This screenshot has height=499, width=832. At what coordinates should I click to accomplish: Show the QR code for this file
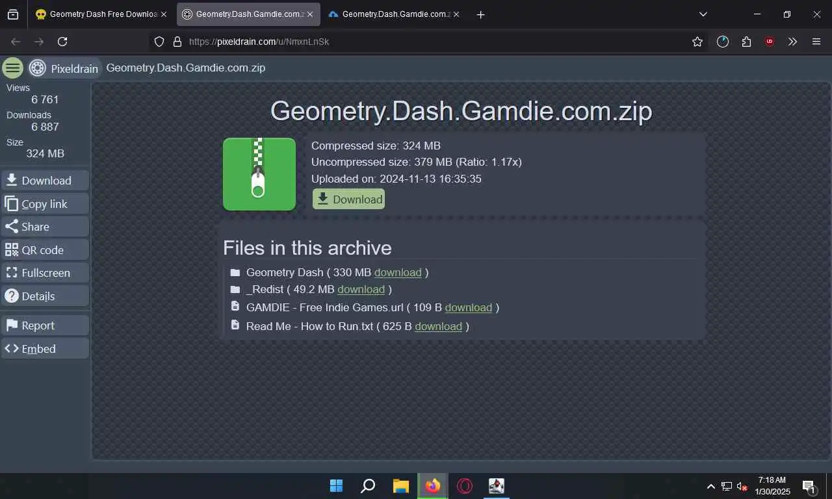tap(45, 250)
